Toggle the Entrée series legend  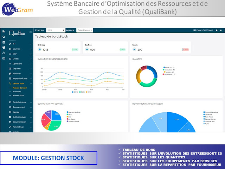(x=75, y=92)
